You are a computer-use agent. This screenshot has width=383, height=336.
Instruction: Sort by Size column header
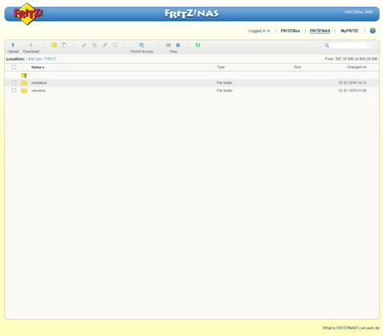click(x=298, y=67)
